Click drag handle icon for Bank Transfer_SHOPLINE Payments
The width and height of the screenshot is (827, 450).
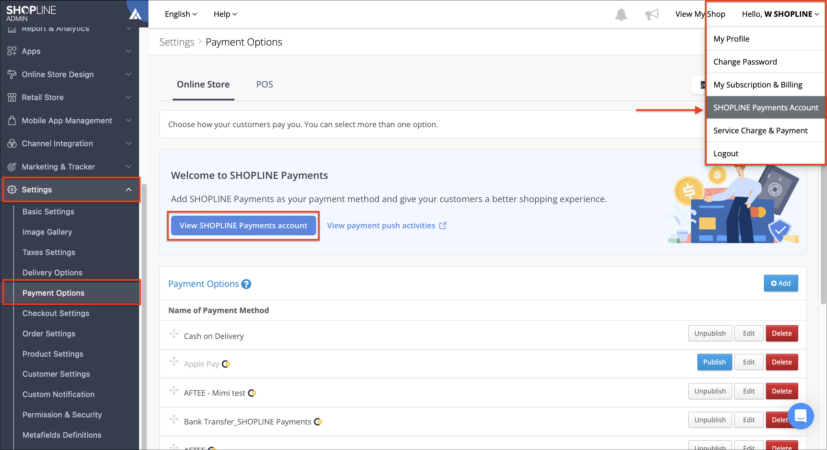pos(174,419)
